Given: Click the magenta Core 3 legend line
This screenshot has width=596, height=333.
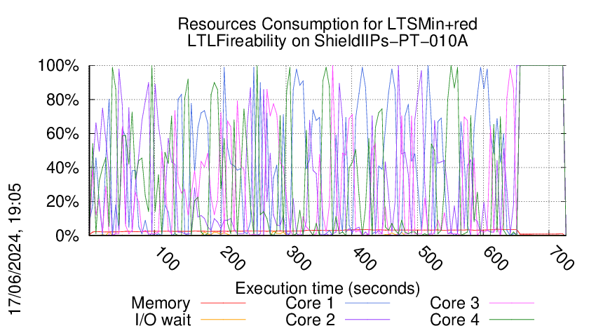Looking at the screenshot, I should [x=512, y=303].
